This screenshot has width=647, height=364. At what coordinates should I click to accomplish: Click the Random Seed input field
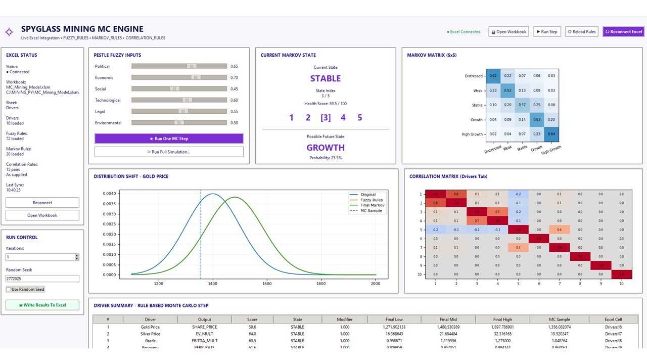(42, 279)
